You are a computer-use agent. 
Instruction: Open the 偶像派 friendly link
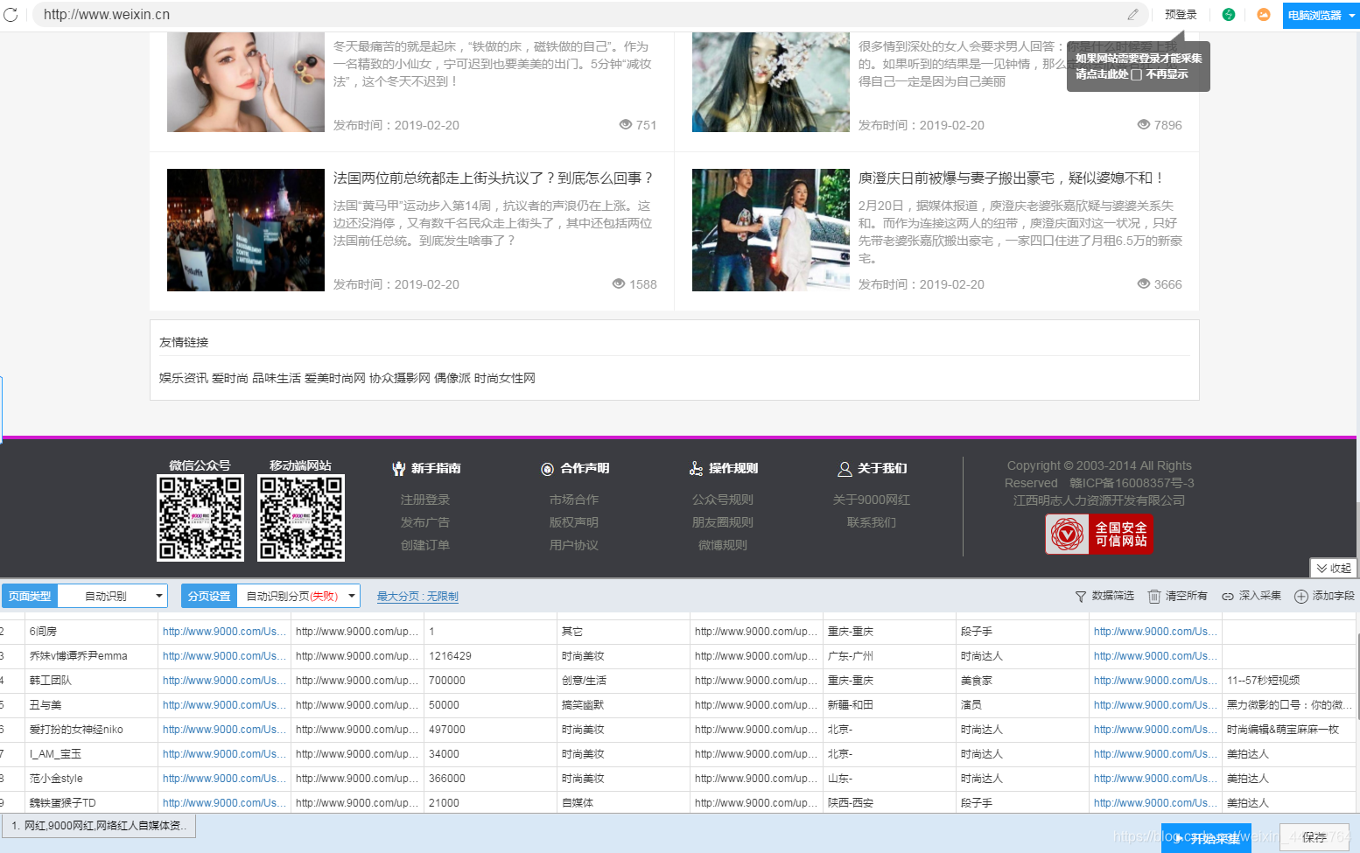click(x=452, y=378)
